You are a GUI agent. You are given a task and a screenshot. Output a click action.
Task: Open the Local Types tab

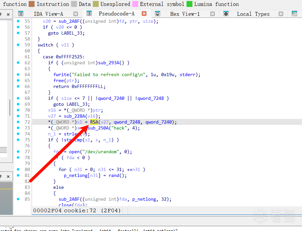pyautogui.click(x=253, y=14)
